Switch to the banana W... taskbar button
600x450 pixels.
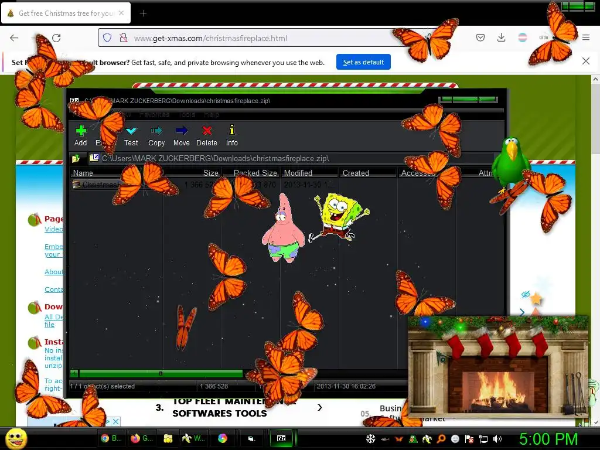point(193,438)
